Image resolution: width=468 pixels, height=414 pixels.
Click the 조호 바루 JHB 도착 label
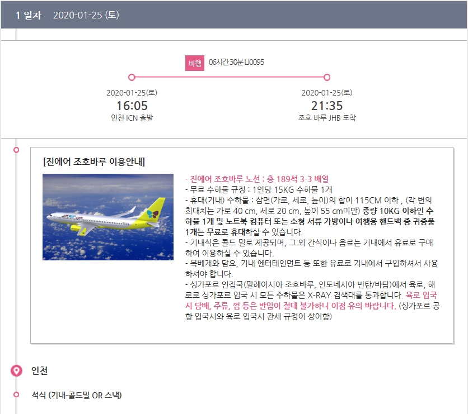pyautogui.click(x=327, y=118)
